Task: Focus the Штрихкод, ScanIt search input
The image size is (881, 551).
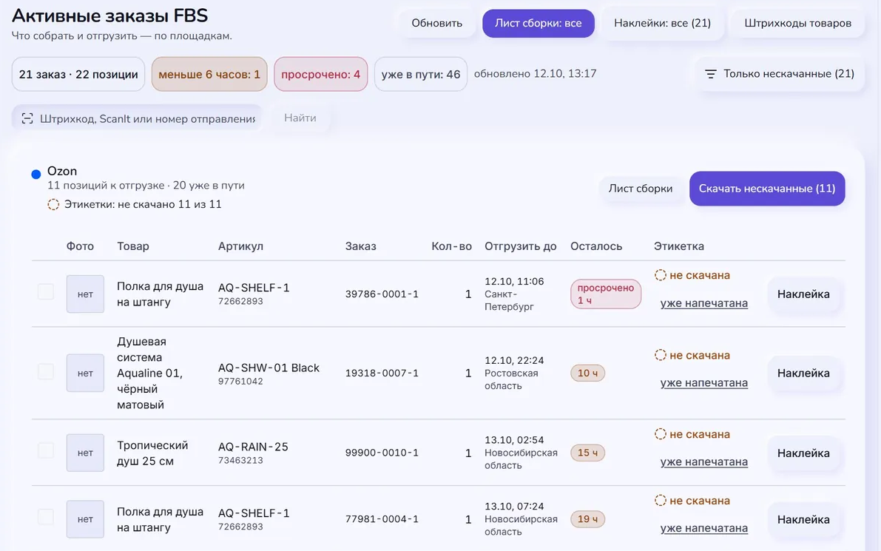Action: [137, 118]
